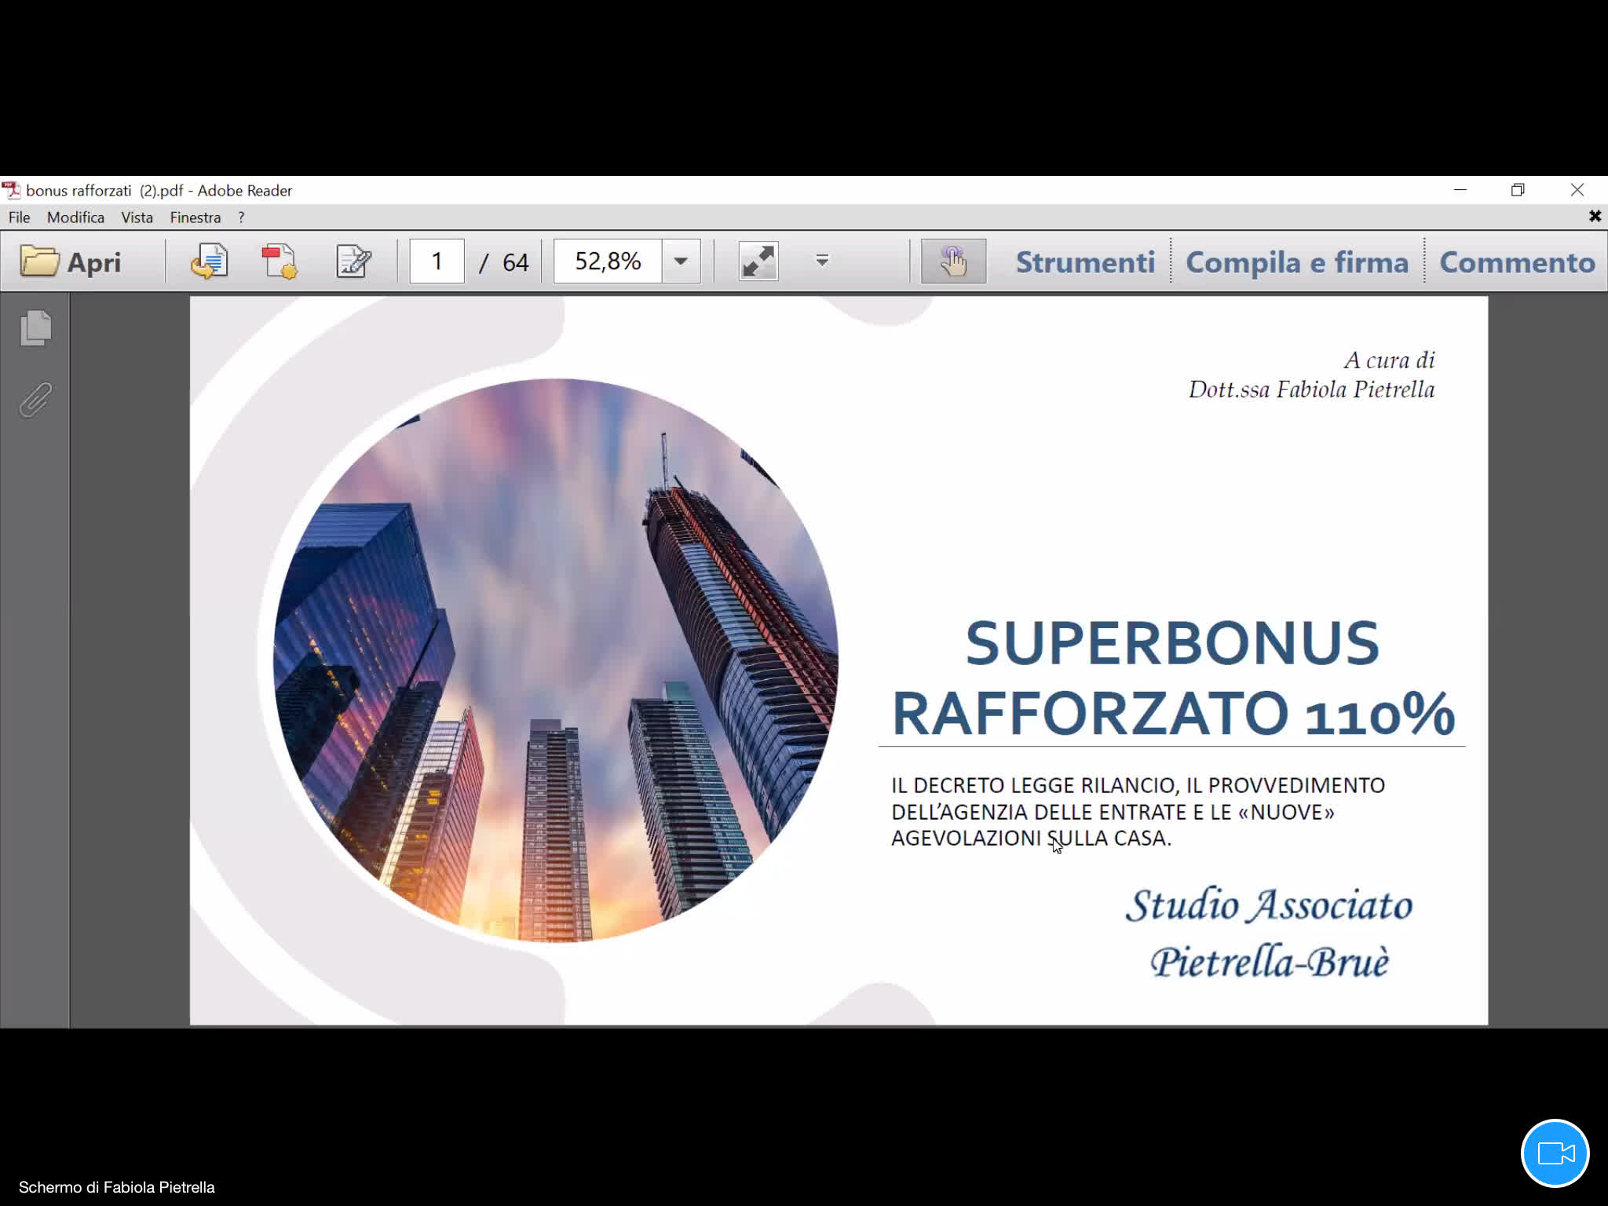The image size is (1608, 1206).
Task: Click the page number field
Action: coord(437,261)
